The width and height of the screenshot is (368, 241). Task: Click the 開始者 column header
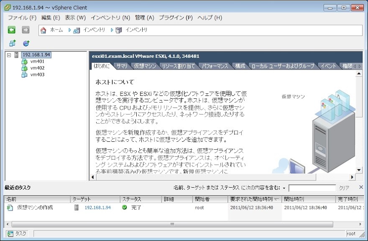210,199
